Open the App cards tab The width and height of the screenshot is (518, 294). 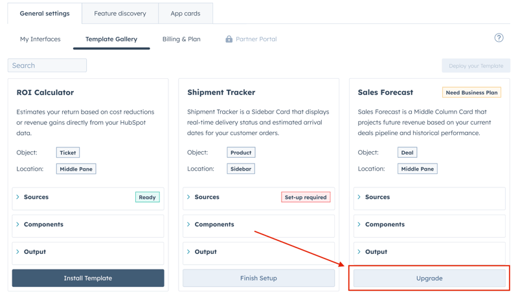click(x=185, y=14)
